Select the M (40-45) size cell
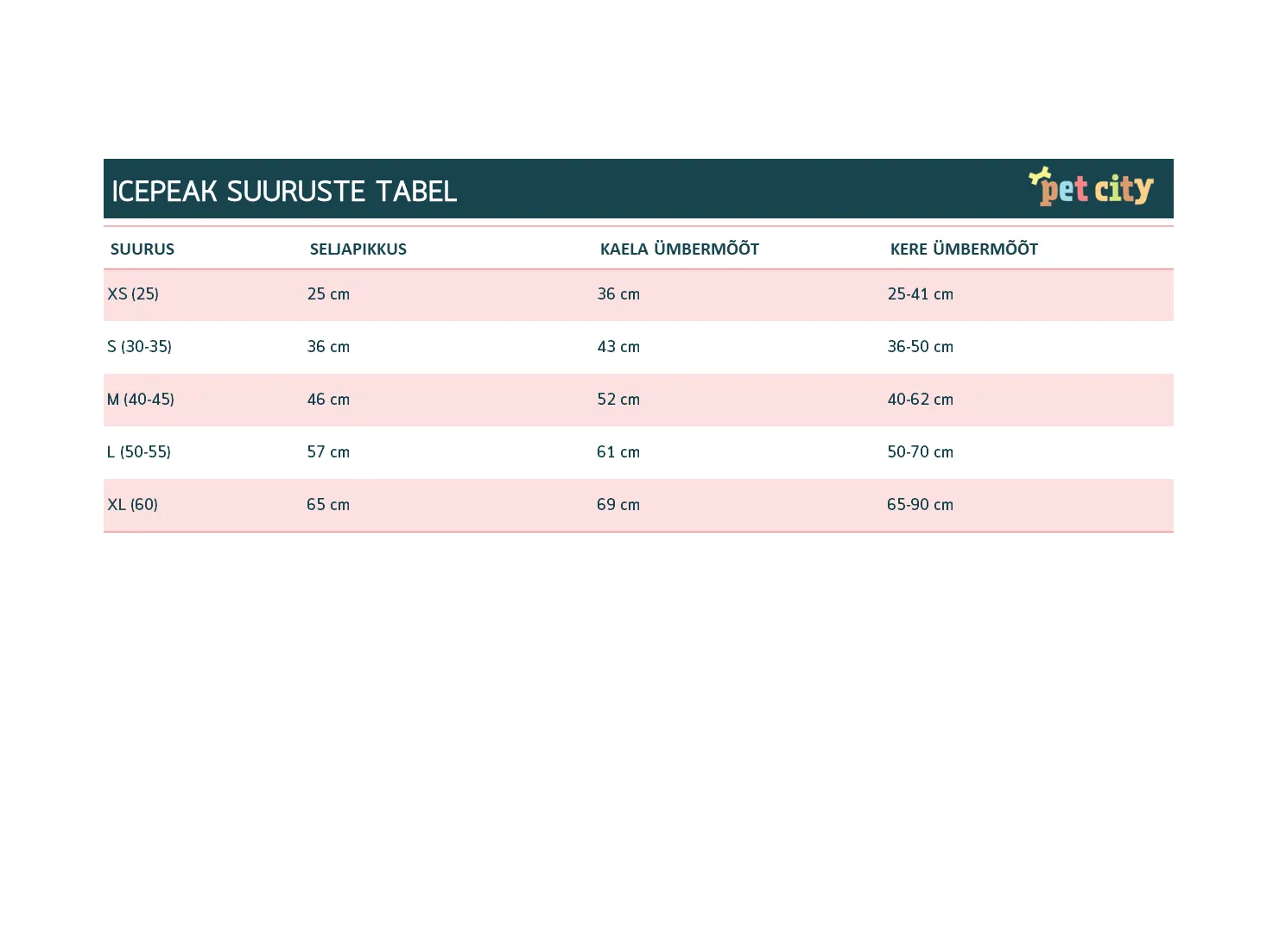 141,399
